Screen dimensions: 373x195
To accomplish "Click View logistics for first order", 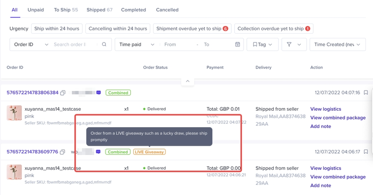I will click(x=325, y=109).
